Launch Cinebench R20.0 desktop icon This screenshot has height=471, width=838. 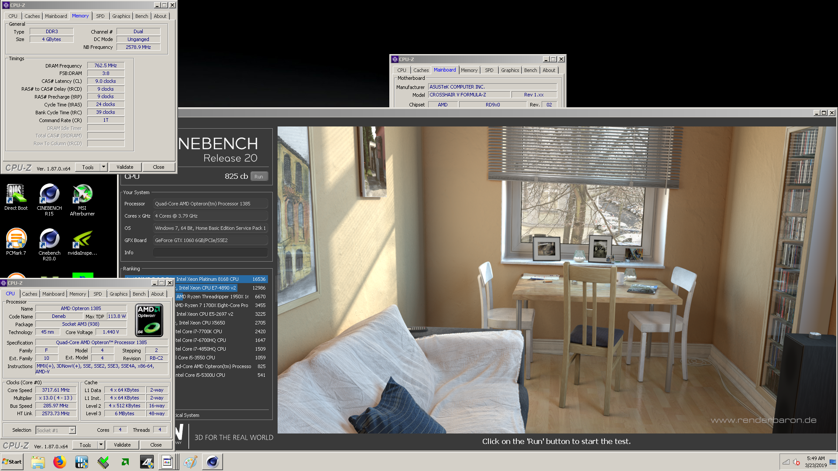point(49,245)
